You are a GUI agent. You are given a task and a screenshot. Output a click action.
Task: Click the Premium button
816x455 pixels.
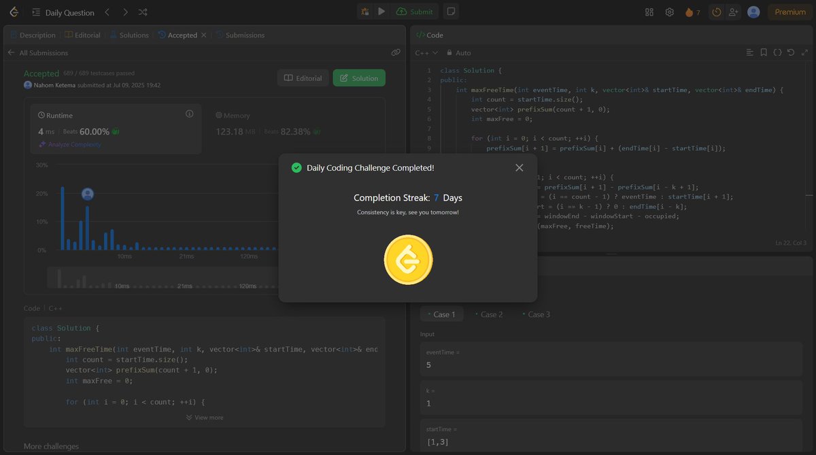point(790,12)
